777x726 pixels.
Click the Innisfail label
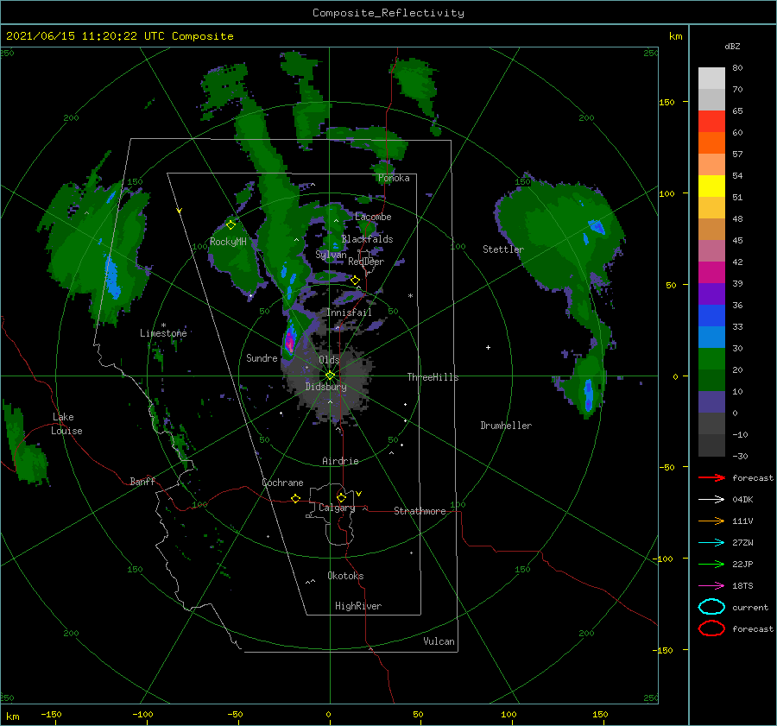[x=349, y=312]
